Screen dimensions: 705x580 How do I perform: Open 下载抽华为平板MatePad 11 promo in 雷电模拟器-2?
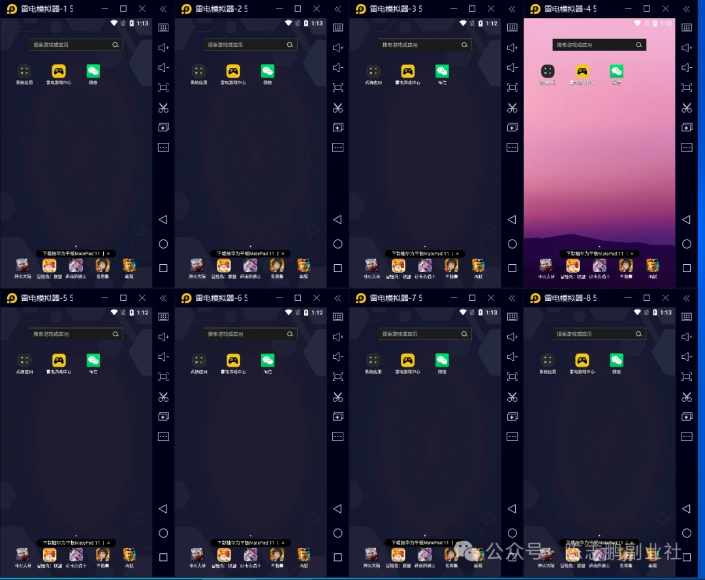tap(245, 254)
